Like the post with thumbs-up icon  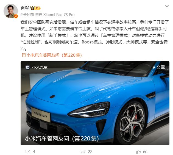click(x=139, y=152)
